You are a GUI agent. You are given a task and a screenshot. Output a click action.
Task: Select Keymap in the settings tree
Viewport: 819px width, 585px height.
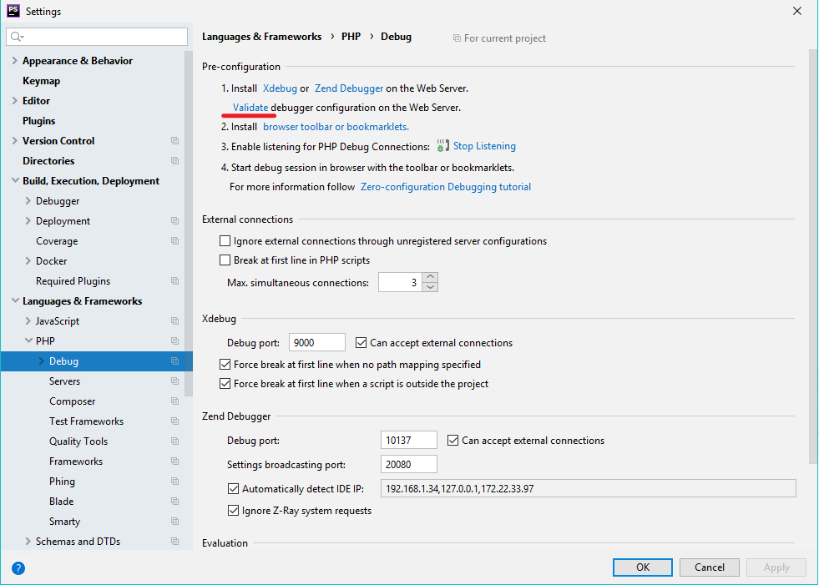tap(41, 81)
